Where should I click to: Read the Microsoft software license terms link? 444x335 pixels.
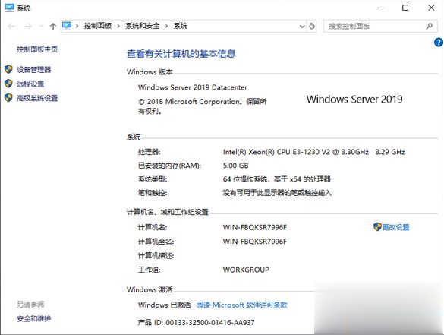pos(241,305)
